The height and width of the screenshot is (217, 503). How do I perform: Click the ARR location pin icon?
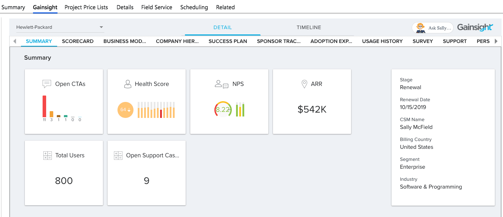[x=304, y=84]
